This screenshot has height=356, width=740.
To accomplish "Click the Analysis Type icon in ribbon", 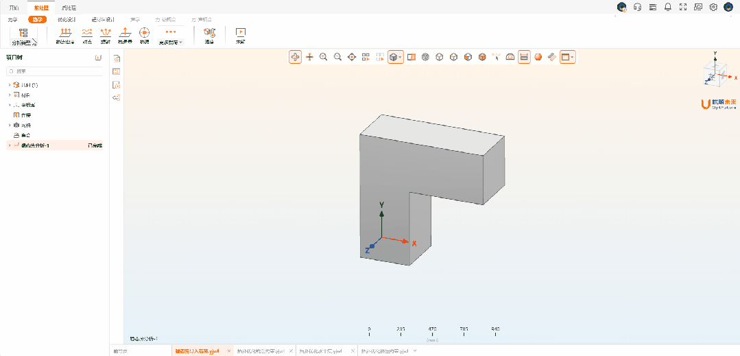I will click(x=23, y=34).
